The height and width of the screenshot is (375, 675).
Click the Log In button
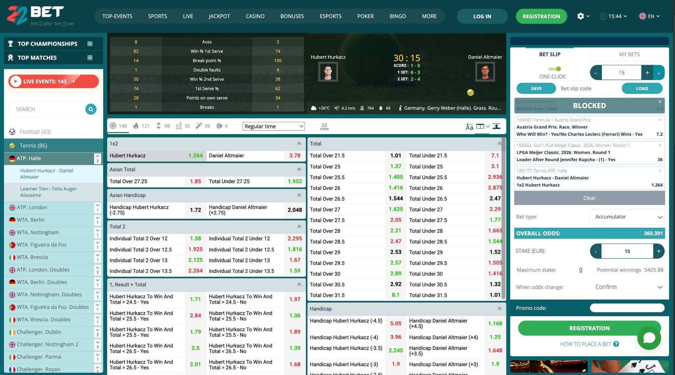pos(482,16)
